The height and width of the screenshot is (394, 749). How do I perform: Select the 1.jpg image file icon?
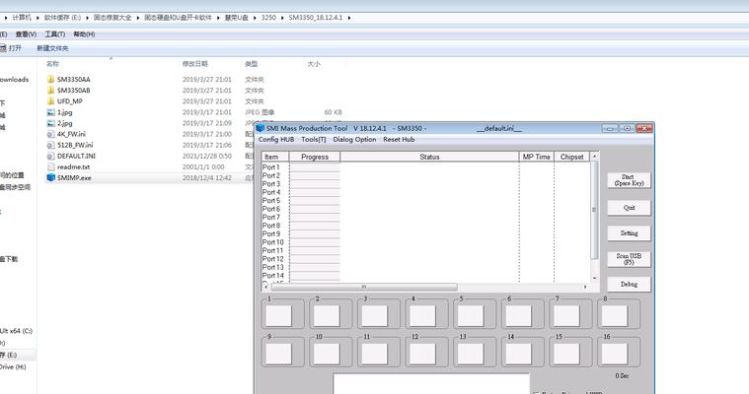coord(51,112)
